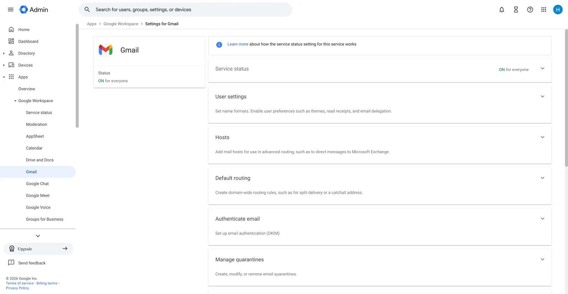Click the Upgrade badge icon
The height and width of the screenshot is (294, 568).
[12, 249]
